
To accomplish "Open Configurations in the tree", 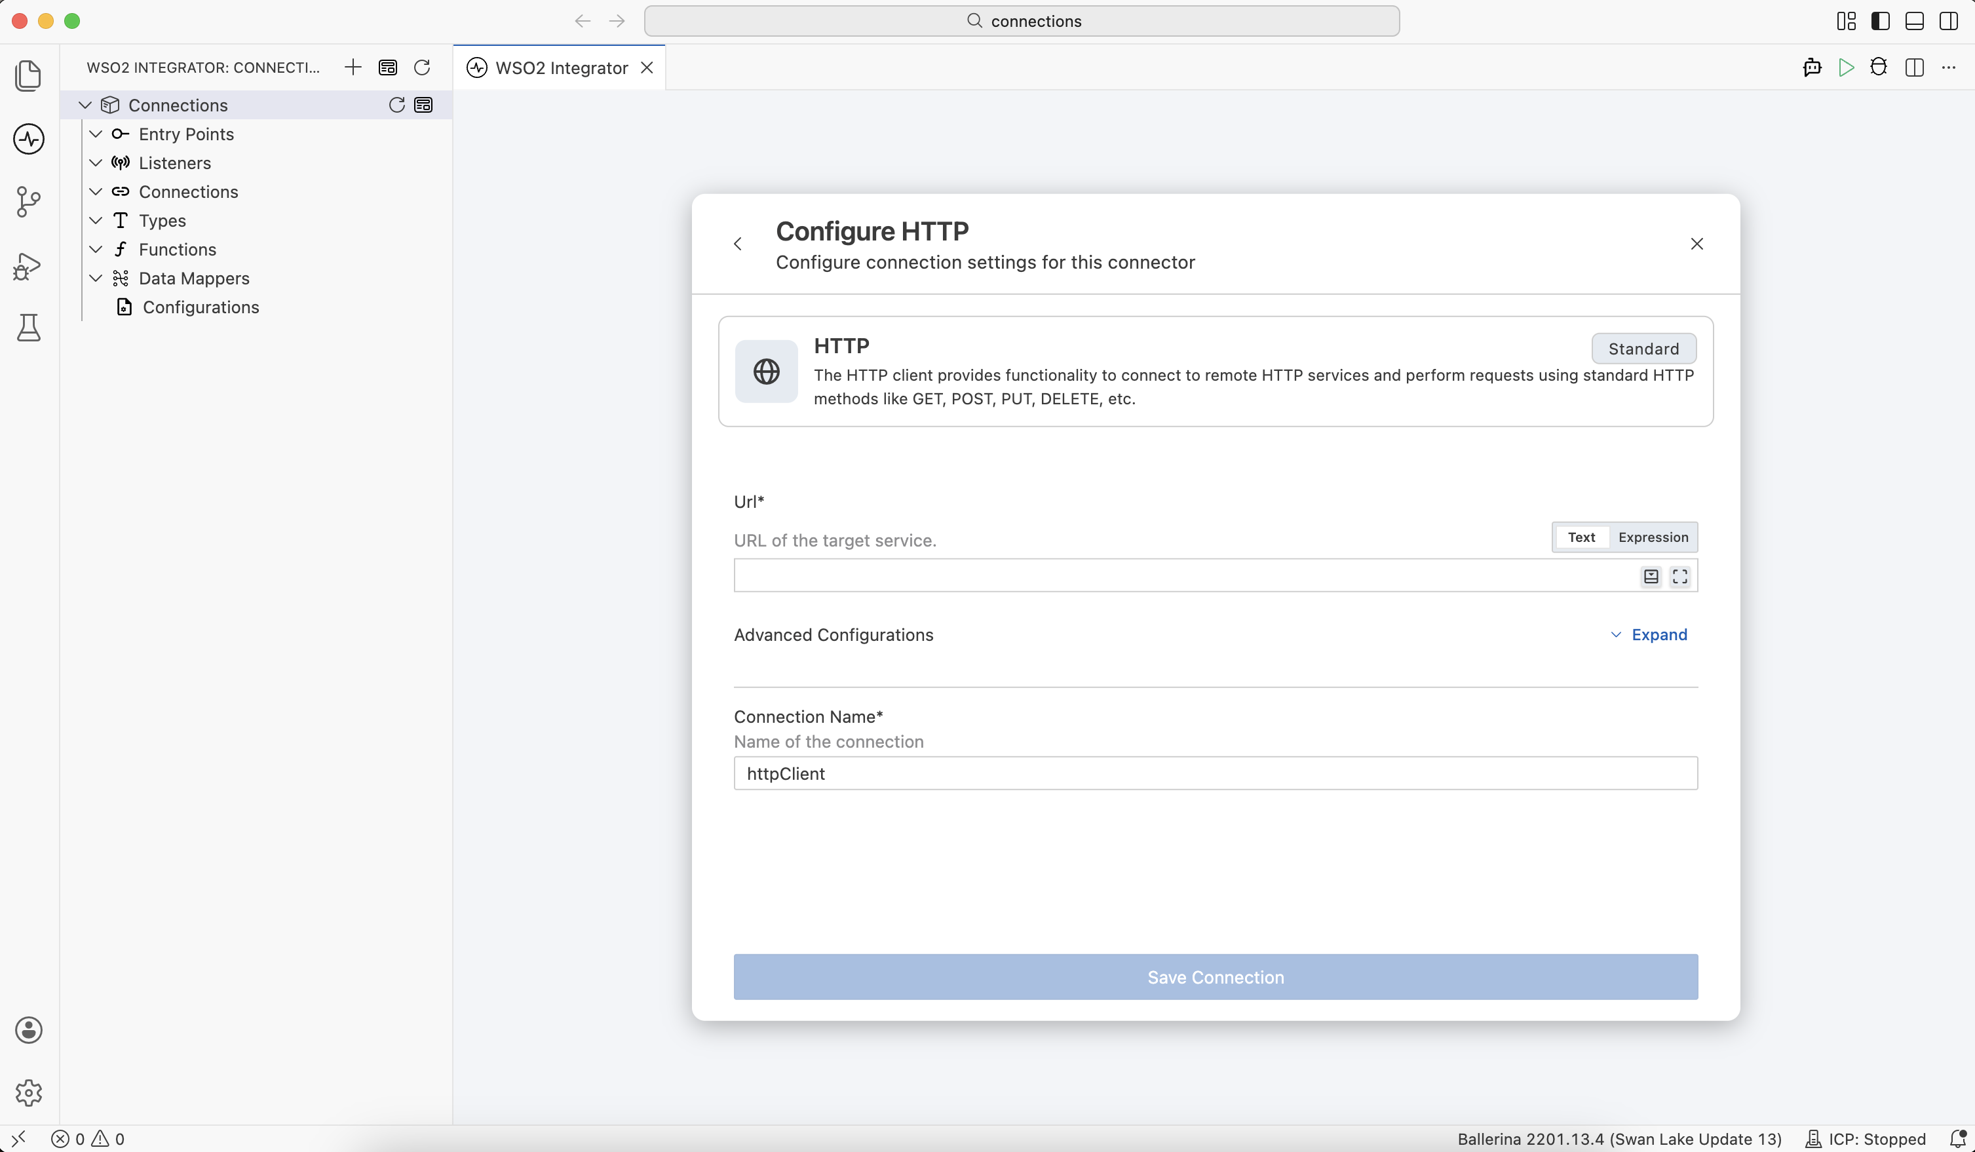I will 201,307.
